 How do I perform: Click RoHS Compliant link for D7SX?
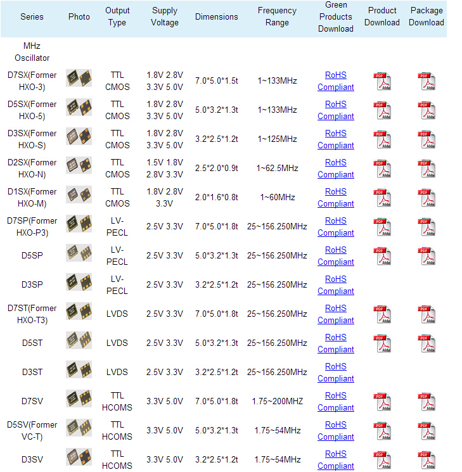(x=335, y=81)
